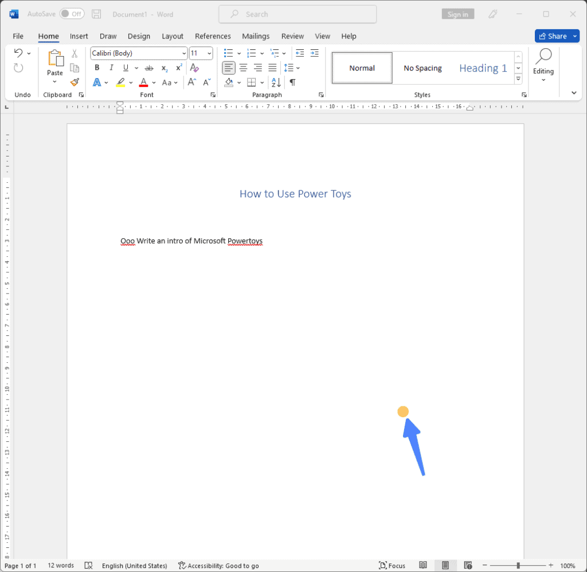
Task: Apply the Normal style
Action: point(362,68)
